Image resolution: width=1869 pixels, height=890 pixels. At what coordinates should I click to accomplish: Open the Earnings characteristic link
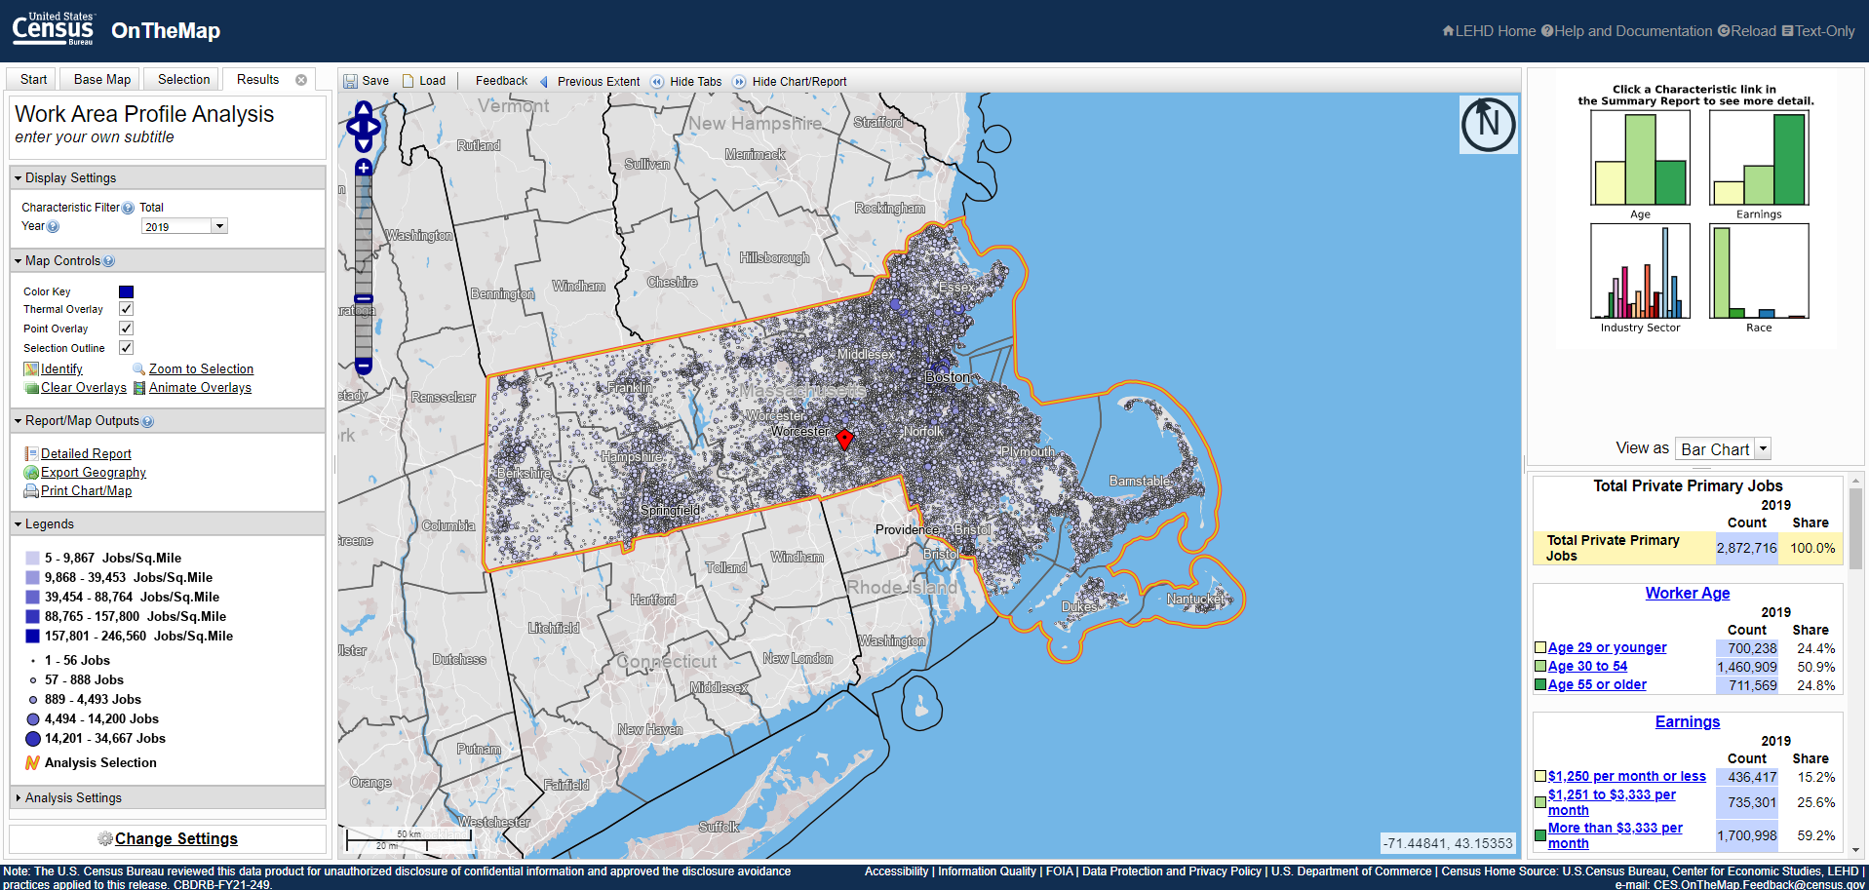(1687, 722)
